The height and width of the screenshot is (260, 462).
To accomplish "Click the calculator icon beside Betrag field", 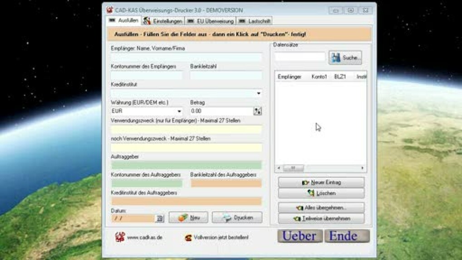I will click(x=258, y=111).
